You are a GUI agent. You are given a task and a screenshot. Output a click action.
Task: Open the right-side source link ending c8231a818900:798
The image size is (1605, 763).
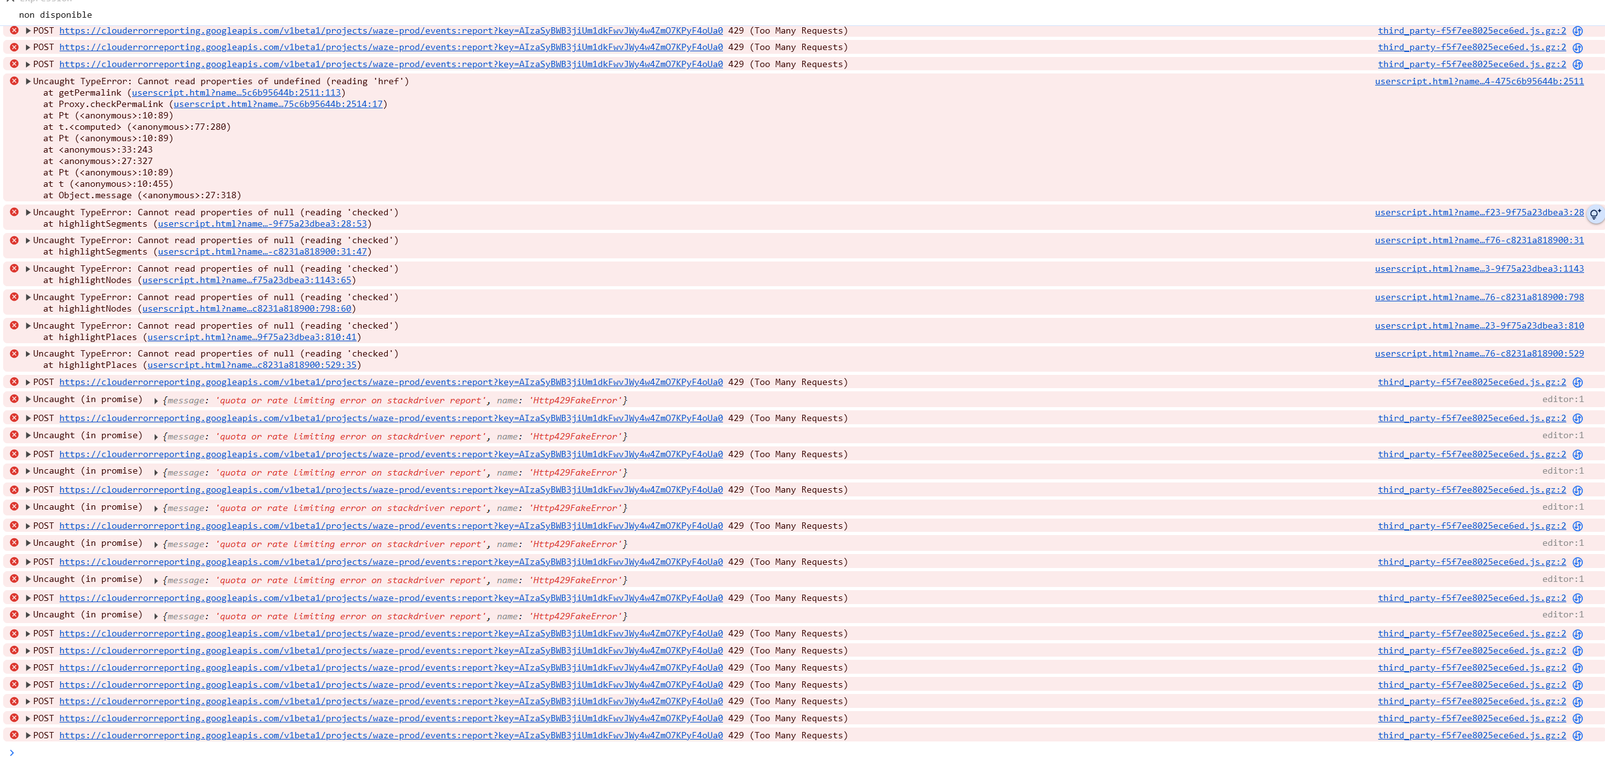tap(1479, 298)
